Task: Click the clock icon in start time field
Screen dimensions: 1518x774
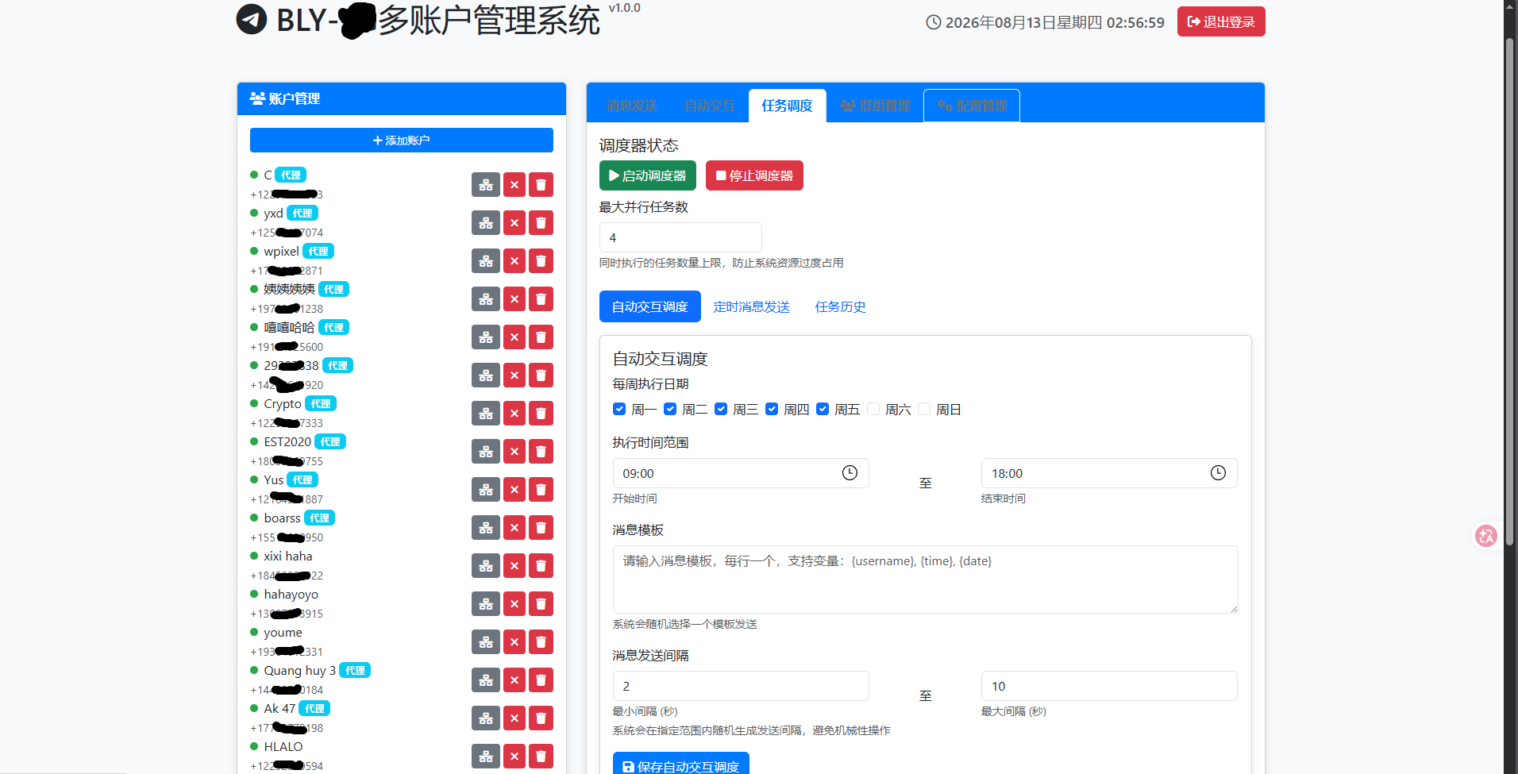Action: click(850, 473)
